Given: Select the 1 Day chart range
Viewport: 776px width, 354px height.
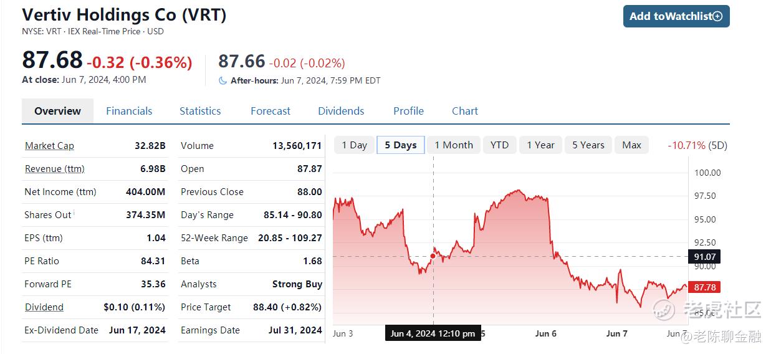Looking at the screenshot, I should pyautogui.click(x=355, y=145).
